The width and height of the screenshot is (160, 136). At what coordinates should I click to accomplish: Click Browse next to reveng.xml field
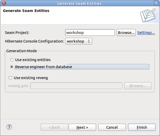click(x=138, y=86)
